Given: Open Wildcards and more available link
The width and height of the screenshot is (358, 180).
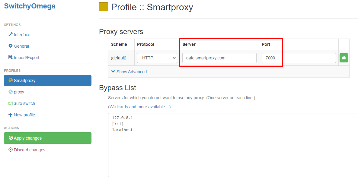Looking at the screenshot, I should [139, 107].
